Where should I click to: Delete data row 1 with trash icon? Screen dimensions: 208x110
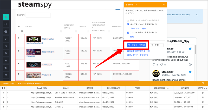[x=203, y=93]
